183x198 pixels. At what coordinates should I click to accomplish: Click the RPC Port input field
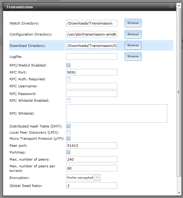click(x=91, y=72)
